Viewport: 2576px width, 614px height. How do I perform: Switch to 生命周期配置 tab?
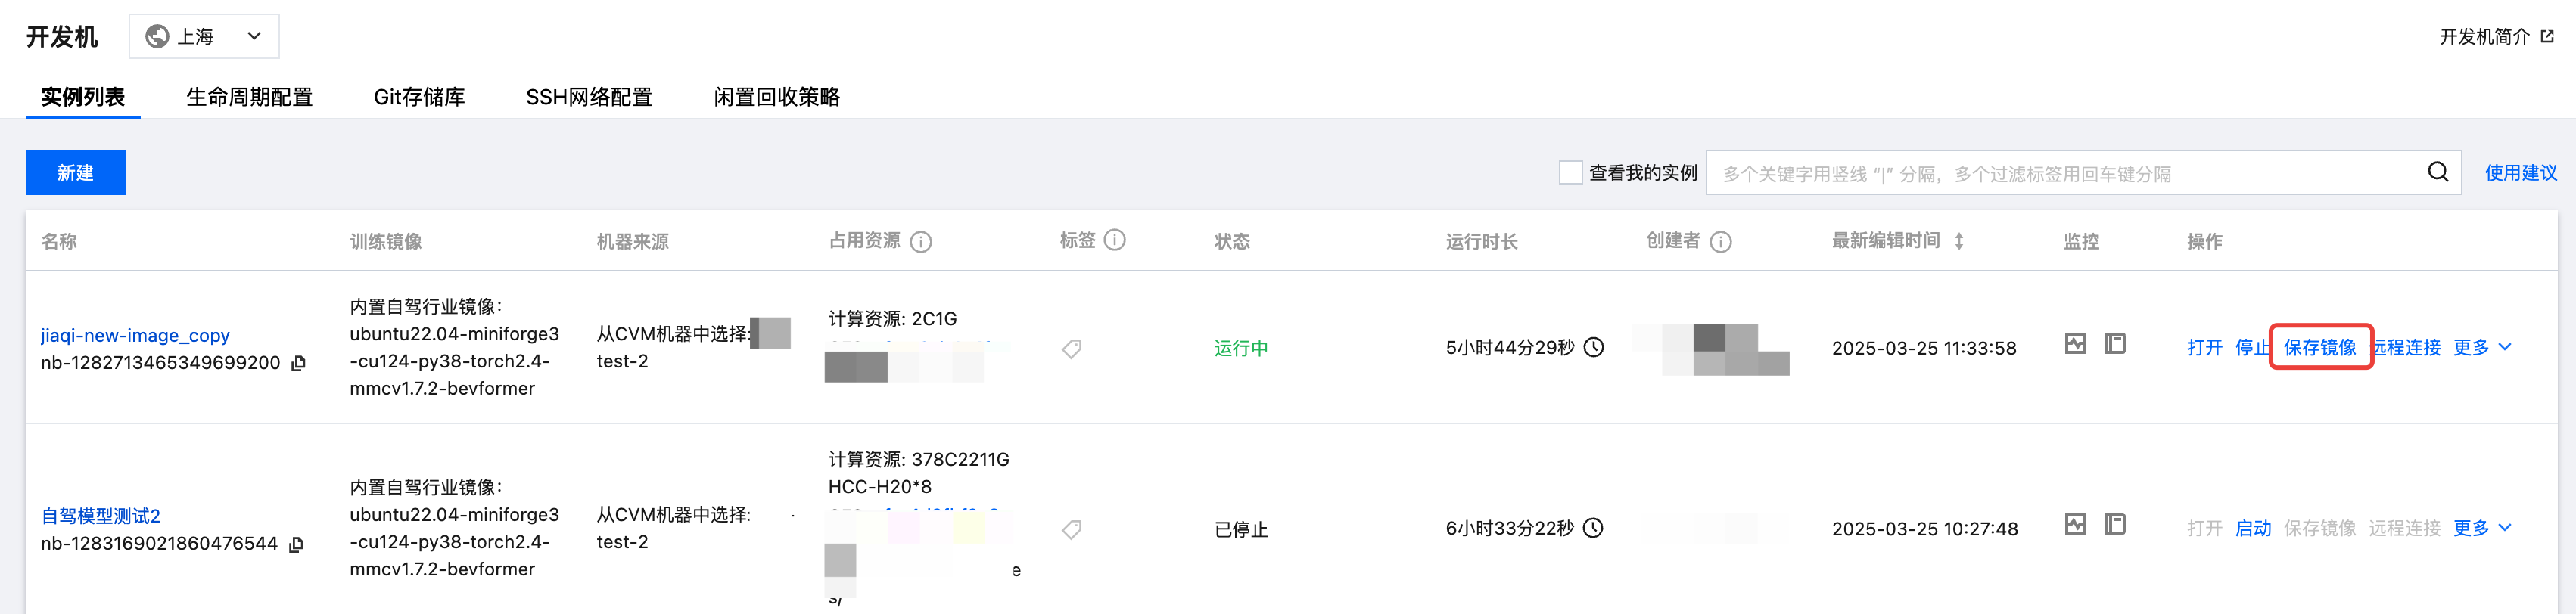pyautogui.click(x=249, y=97)
